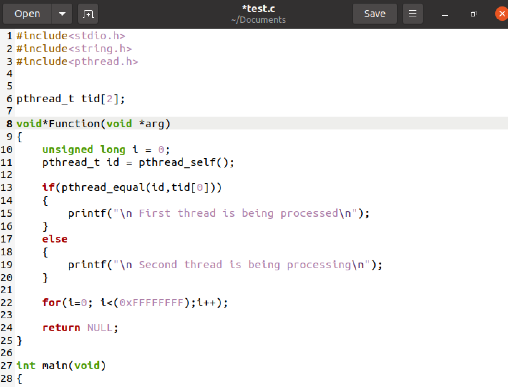
Task: Restore the window size
Action: click(473, 14)
